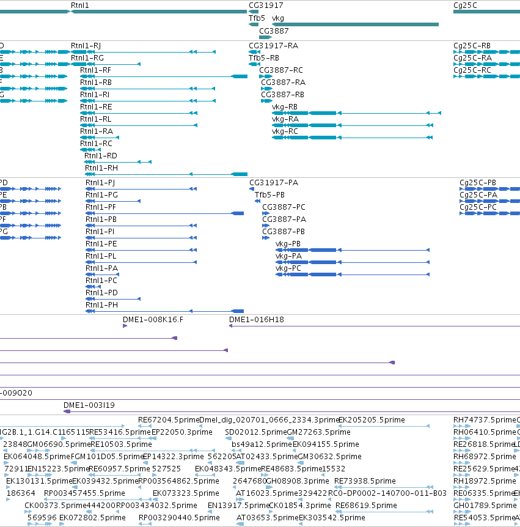The image size is (520, 527).
Task: Open the DME1-016H18 BAC label
Action: (x=256, y=320)
